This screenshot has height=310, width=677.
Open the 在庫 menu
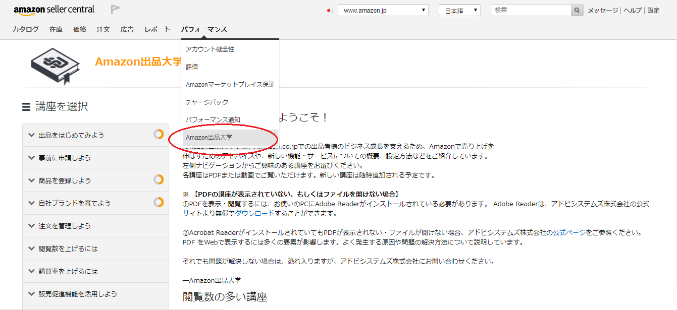click(56, 29)
